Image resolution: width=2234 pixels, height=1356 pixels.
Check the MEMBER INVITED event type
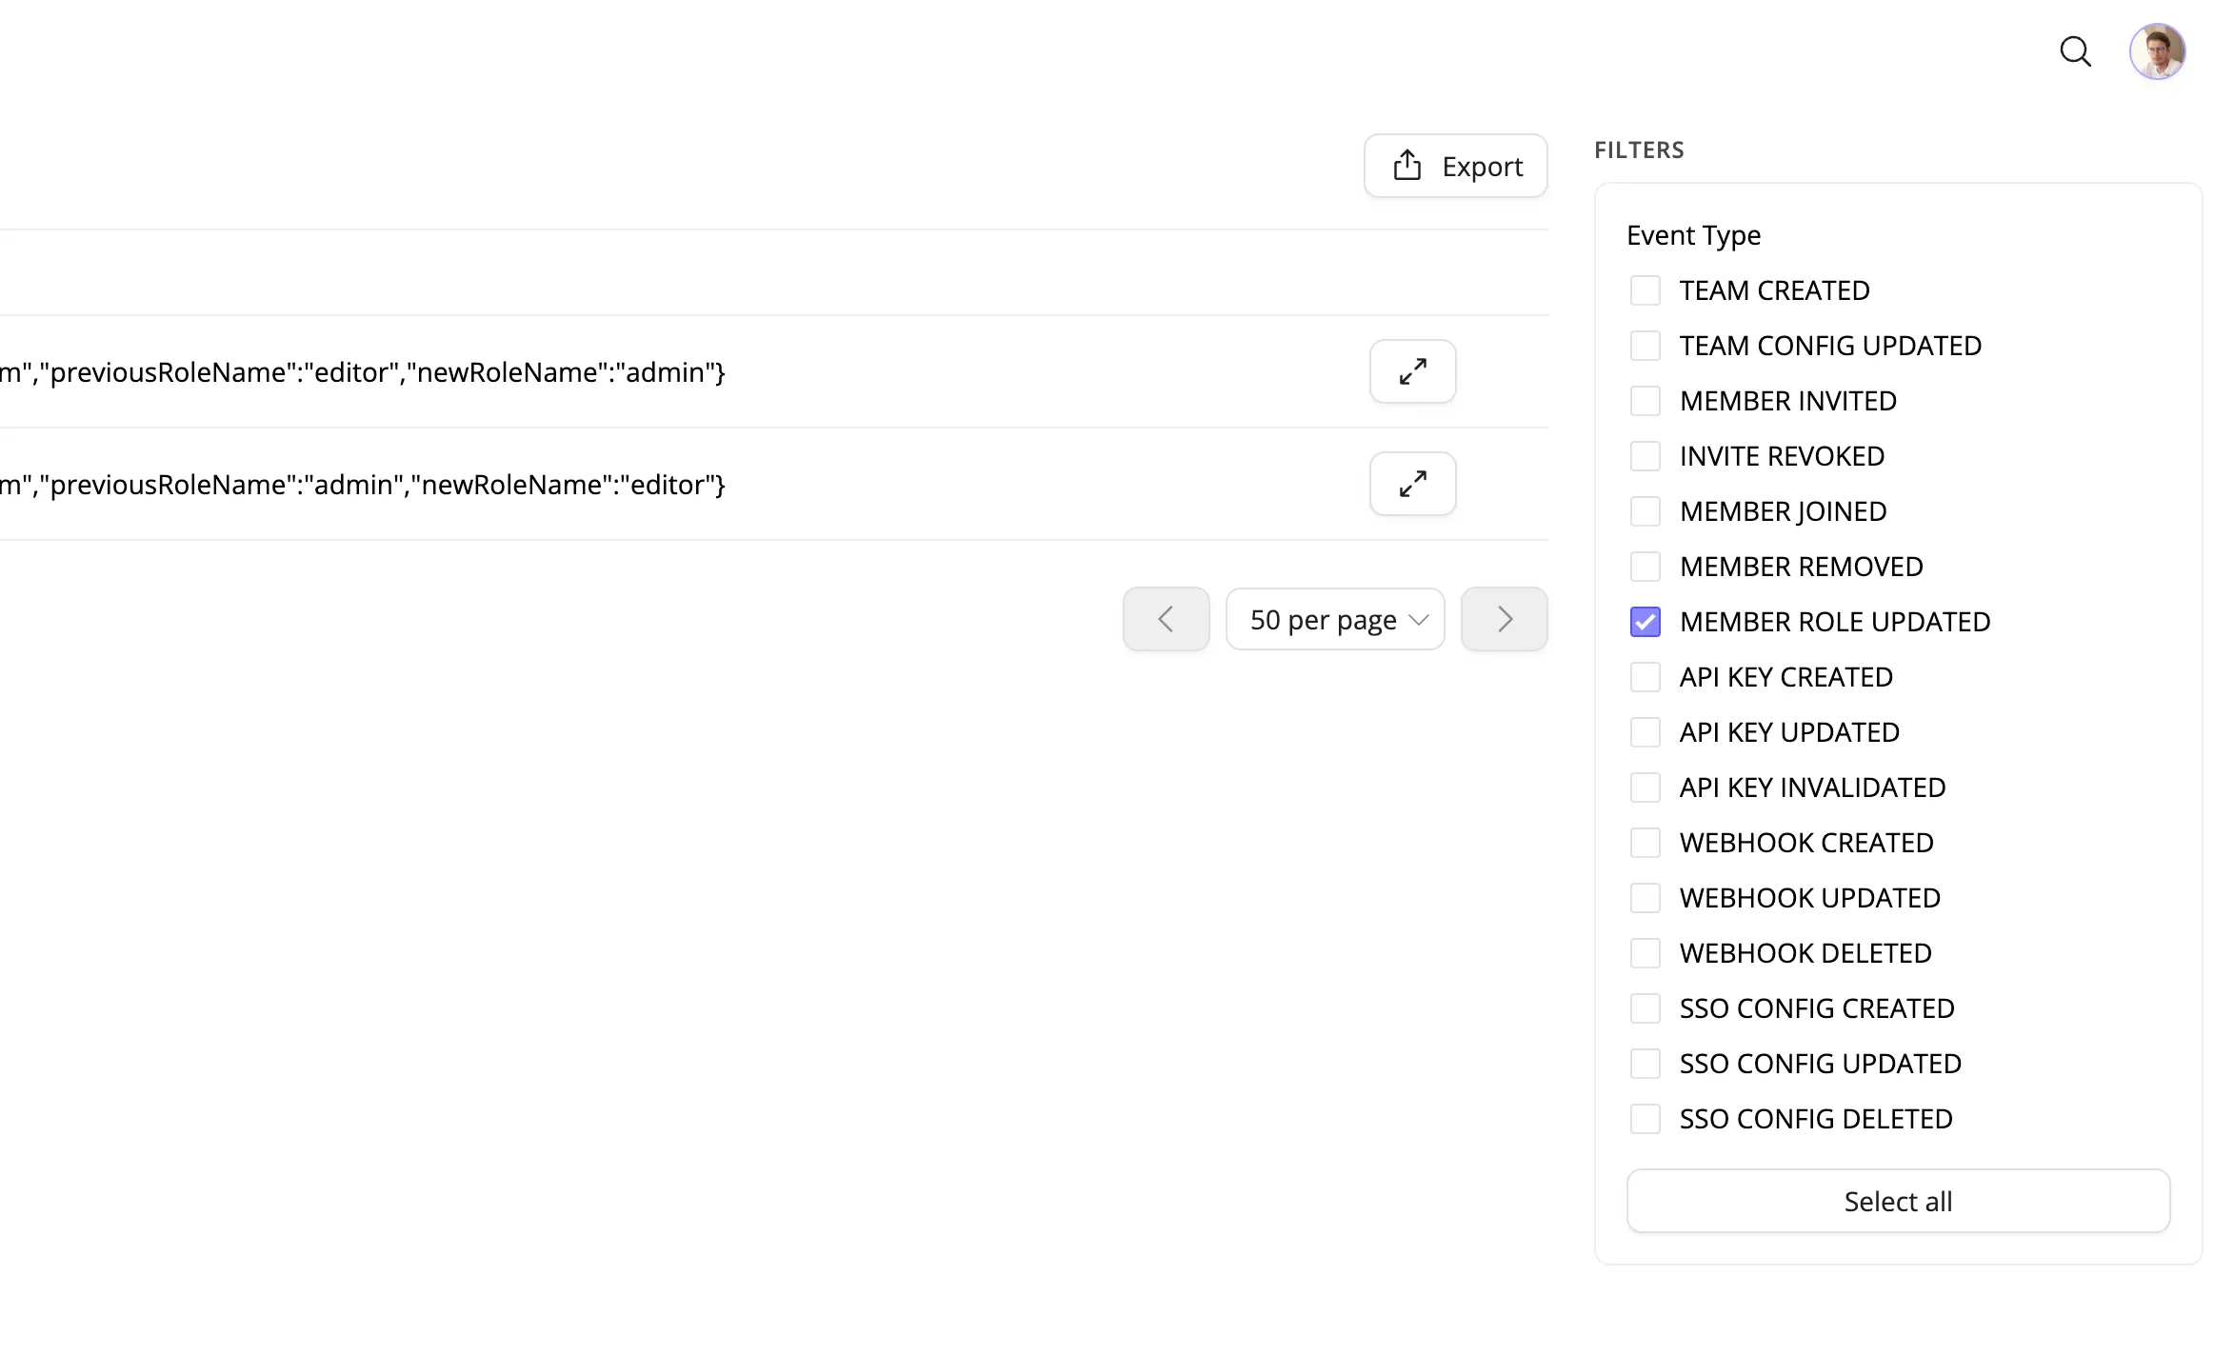[x=1645, y=401]
